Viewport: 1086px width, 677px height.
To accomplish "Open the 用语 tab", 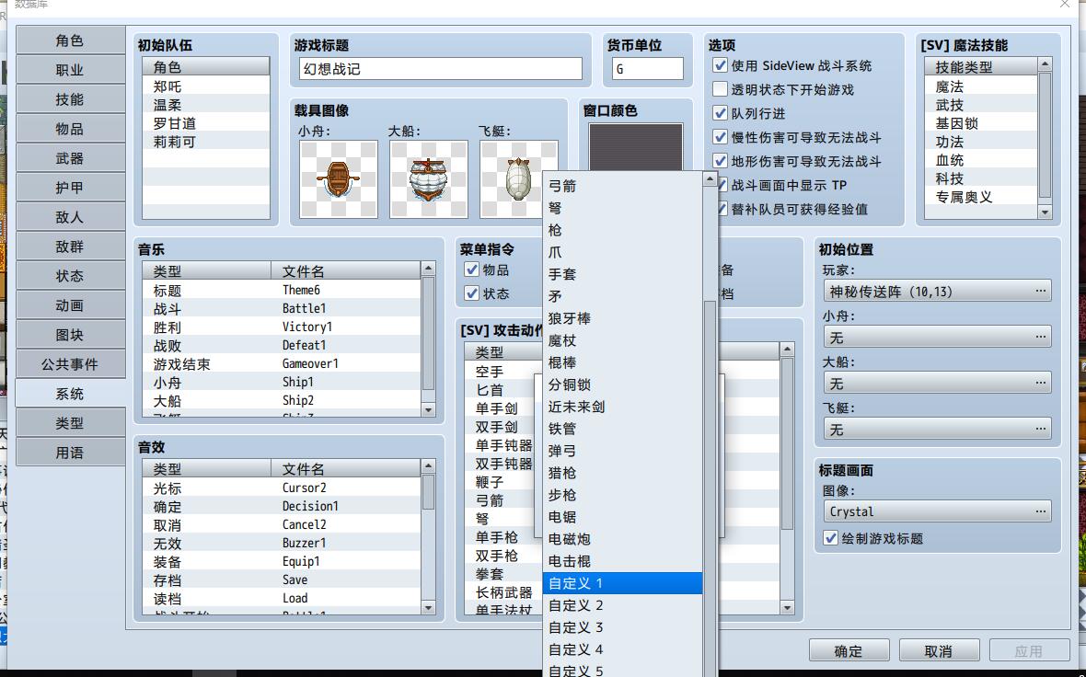I will click(70, 452).
